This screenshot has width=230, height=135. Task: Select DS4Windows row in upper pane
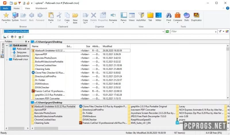click(80, 84)
